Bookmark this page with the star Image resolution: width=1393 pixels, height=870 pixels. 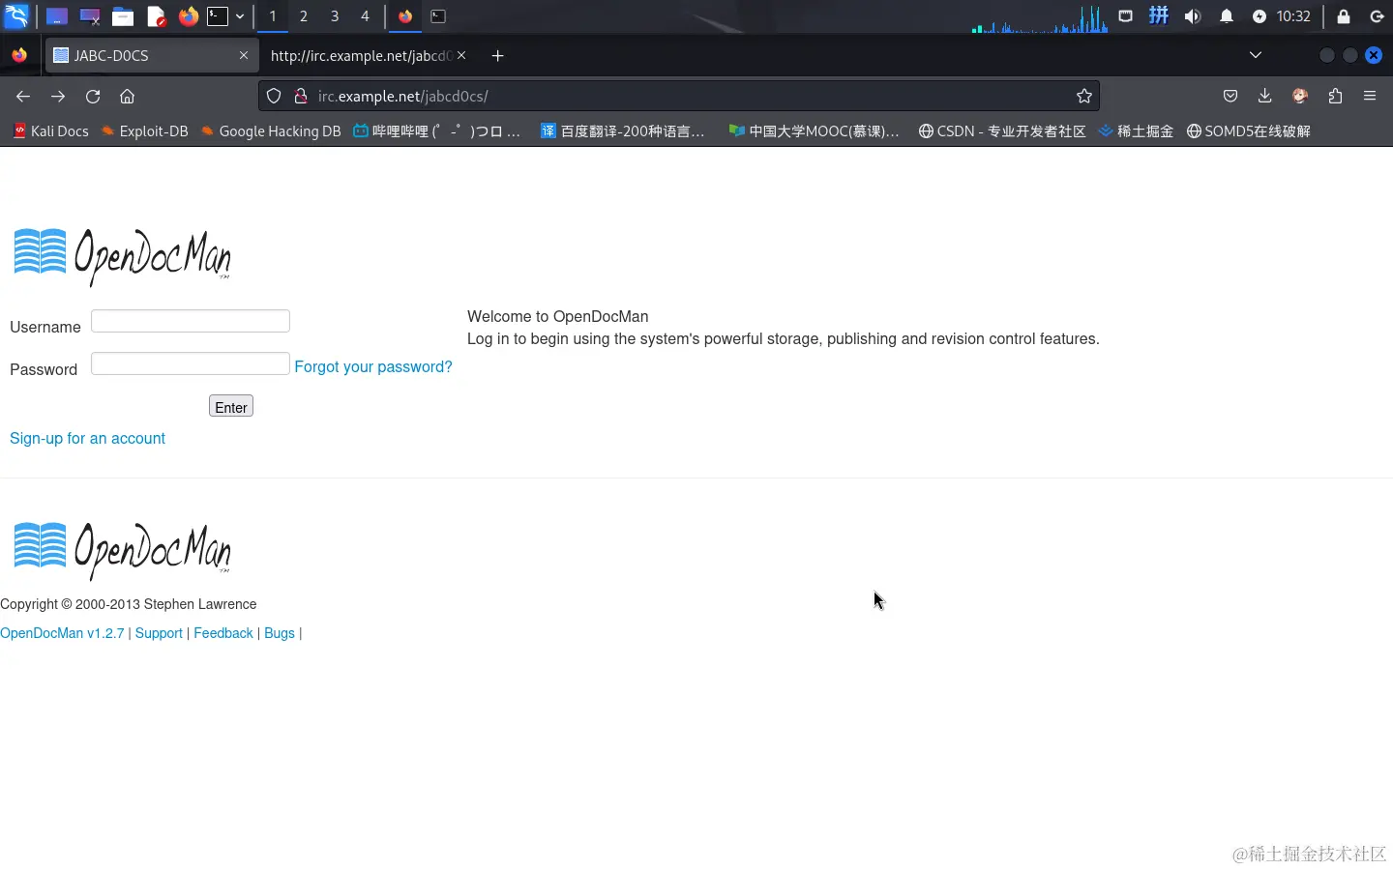pos(1084,97)
